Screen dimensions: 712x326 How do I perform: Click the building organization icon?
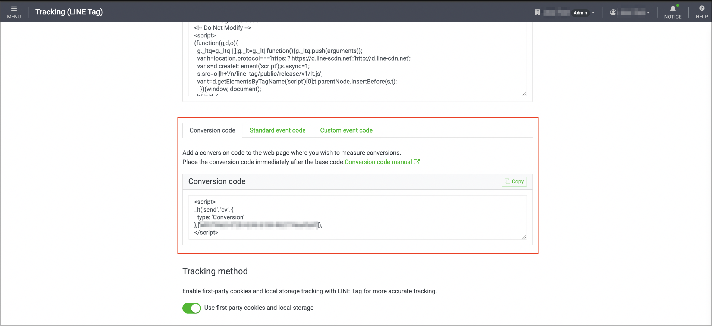click(x=537, y=12)
